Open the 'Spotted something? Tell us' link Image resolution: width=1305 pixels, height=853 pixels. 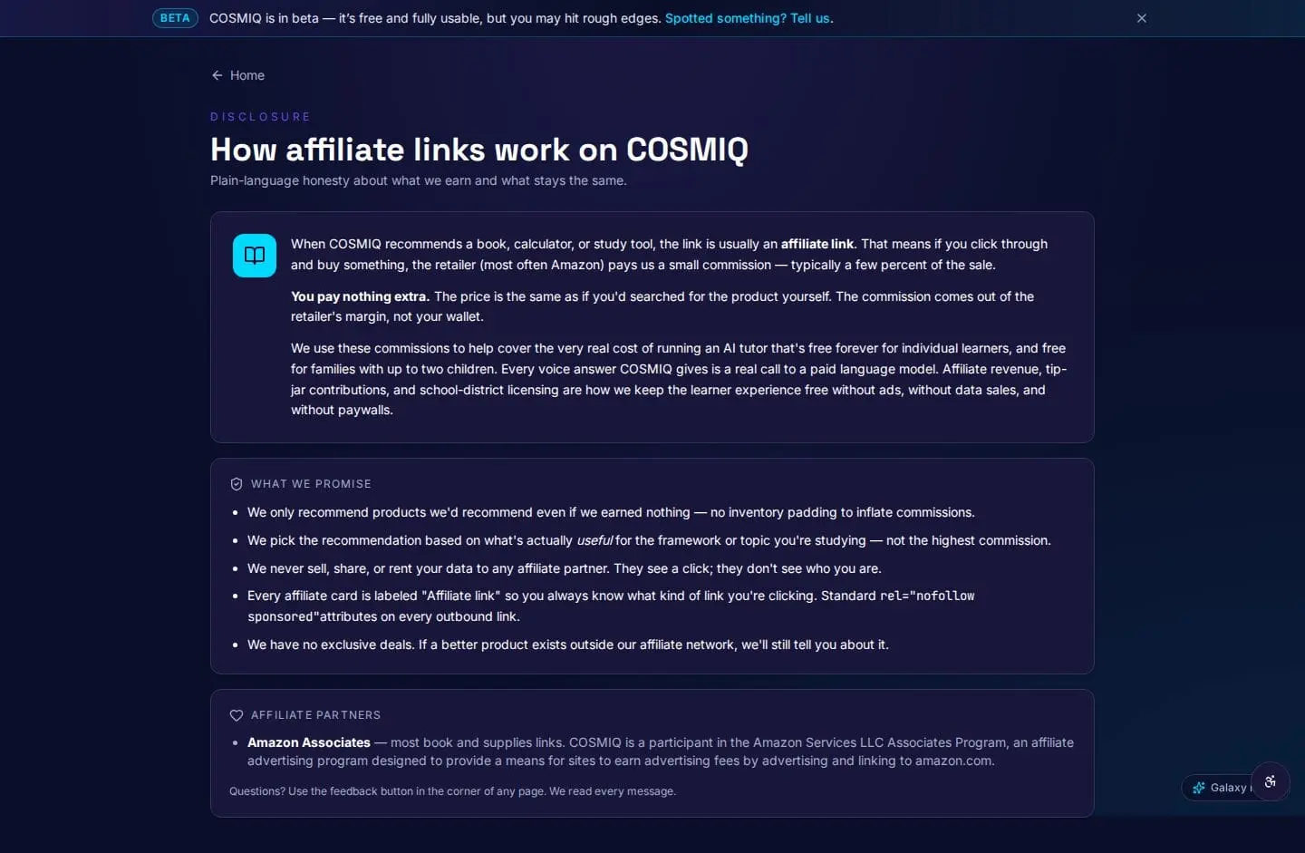click(748, 18)
